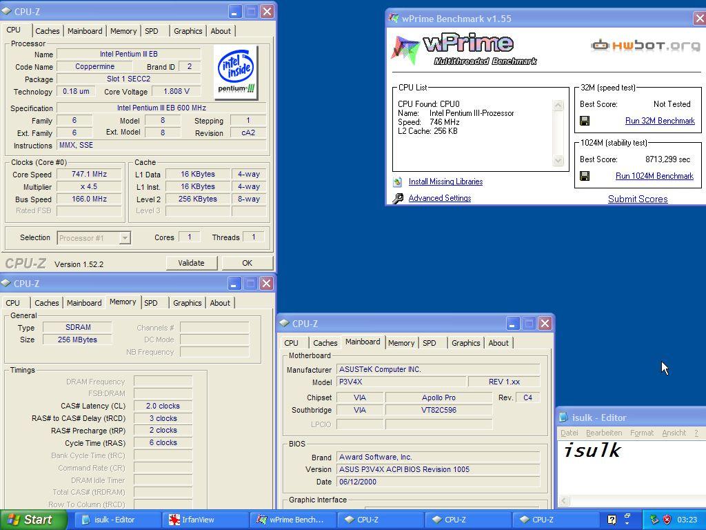This screenshot has width=706, height=530.
Task: Open the Windows Start menu
Action: click(32, 520)
